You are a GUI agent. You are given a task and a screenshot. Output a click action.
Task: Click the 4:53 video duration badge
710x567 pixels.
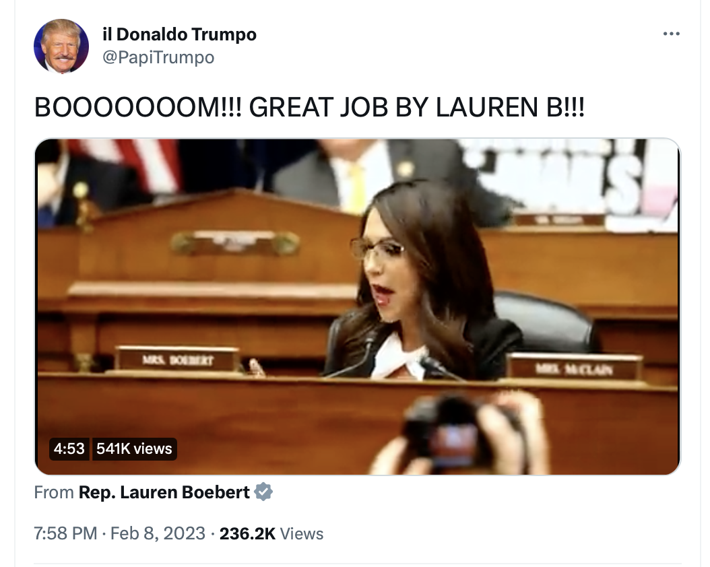coord(69,448)
